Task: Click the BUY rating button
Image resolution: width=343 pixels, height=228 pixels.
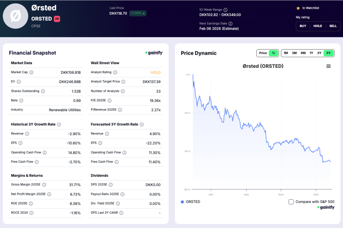Action: (x=302, y=26)
